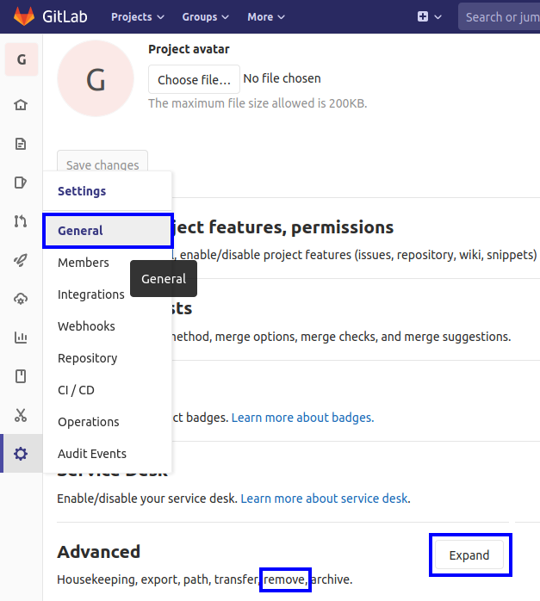Open Operations cloud-gear sidebar icon

point(21,299)
